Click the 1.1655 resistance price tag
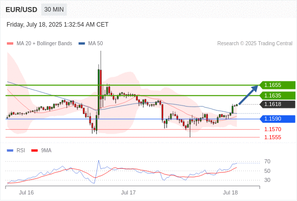 coord(277,85)
